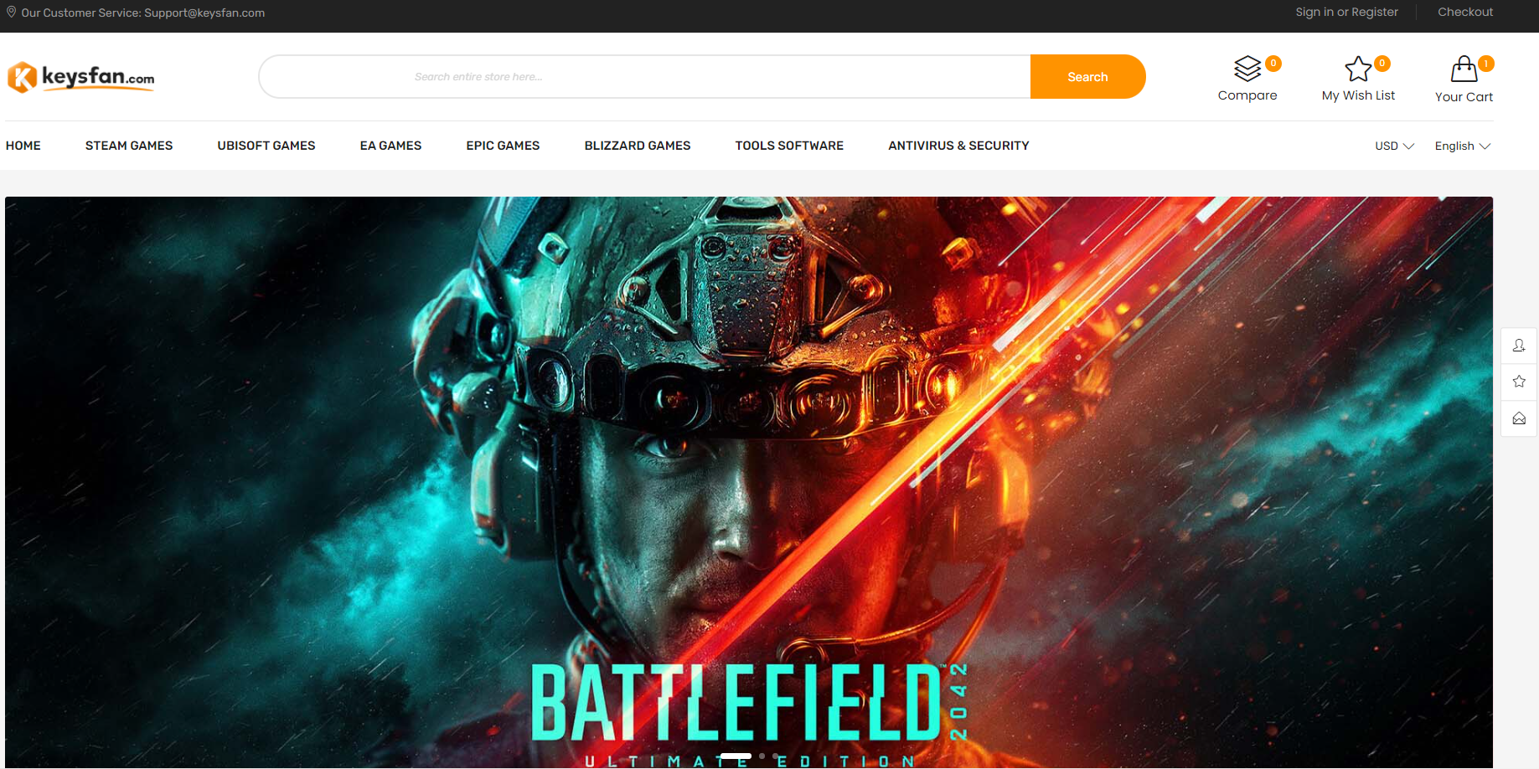
Task: Select the middle banner carousel dot
Action: coord(762,756)
